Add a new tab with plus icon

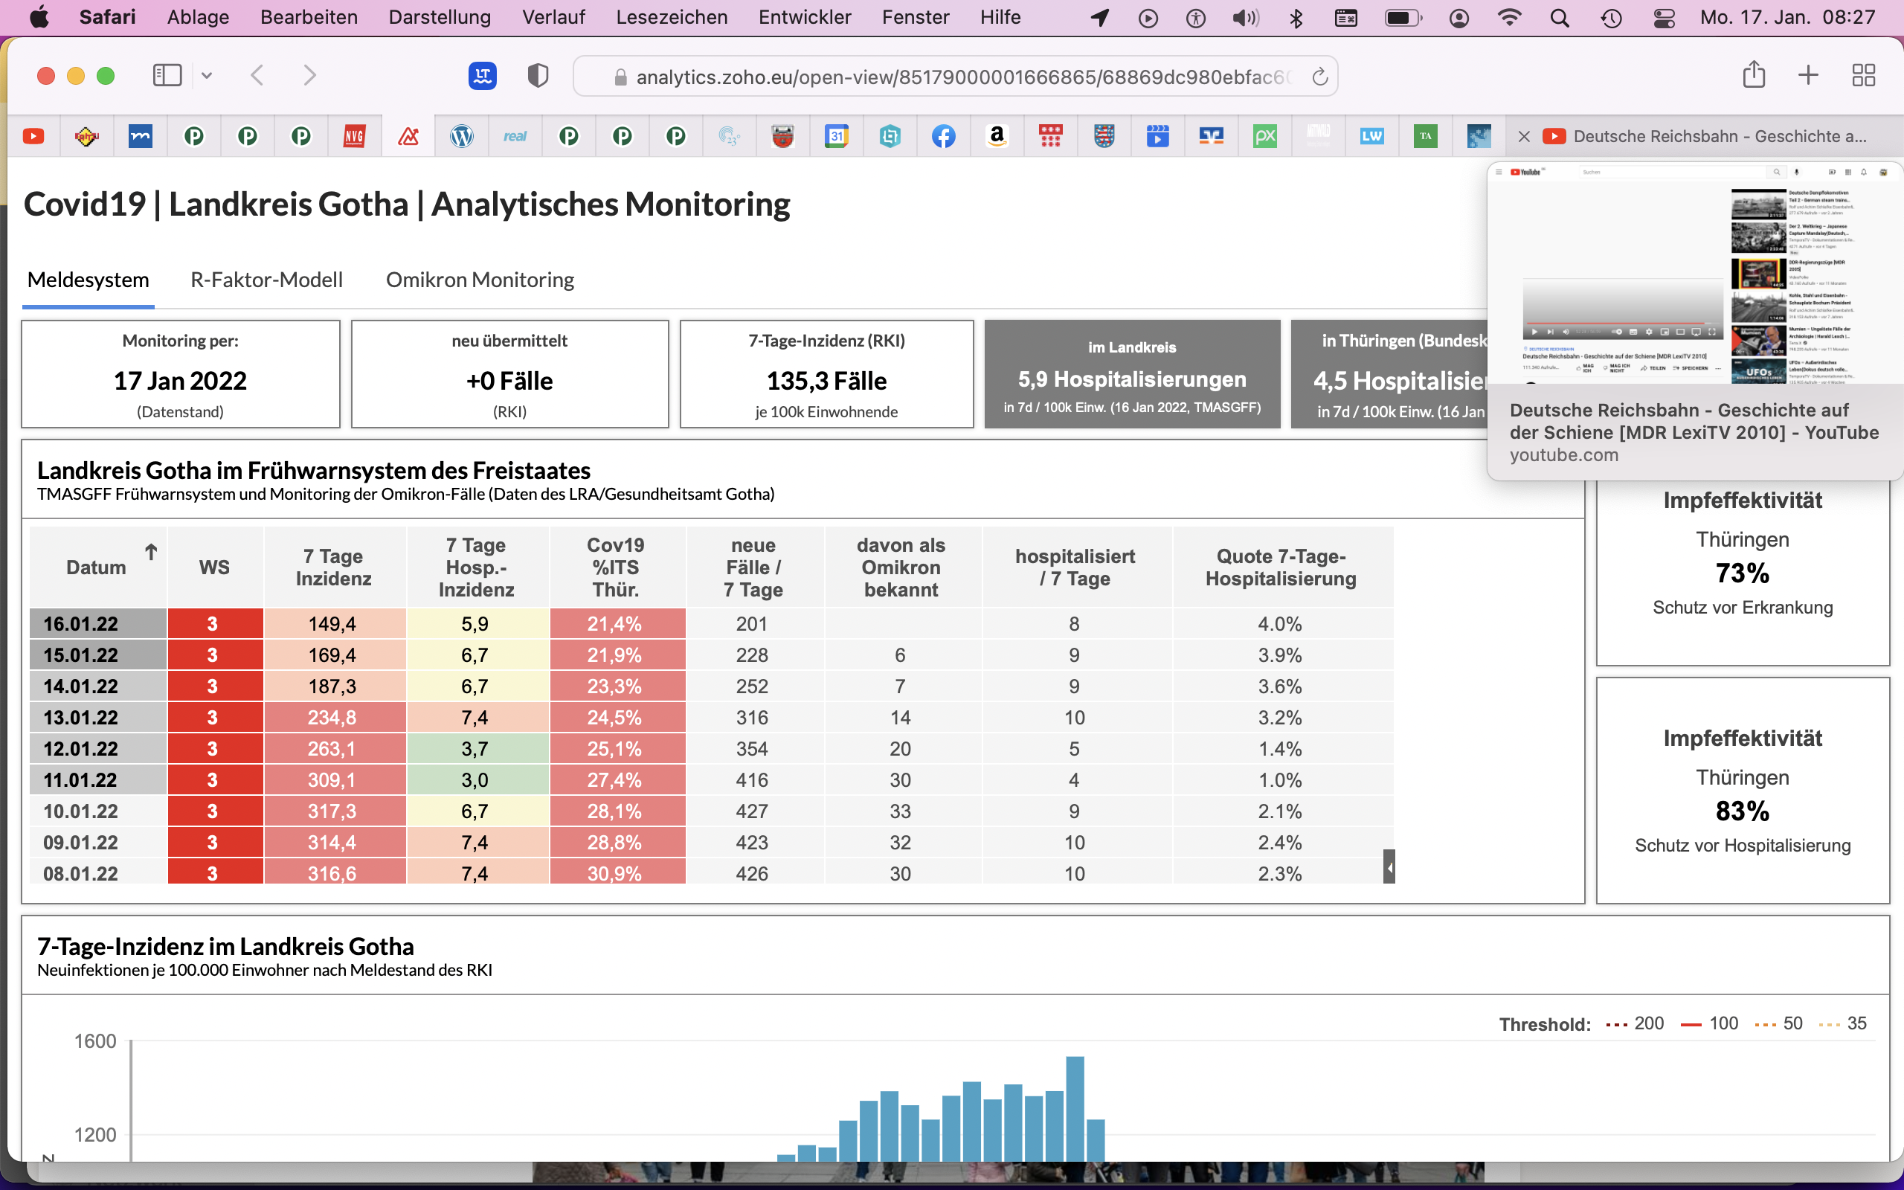coord(1808,76)
